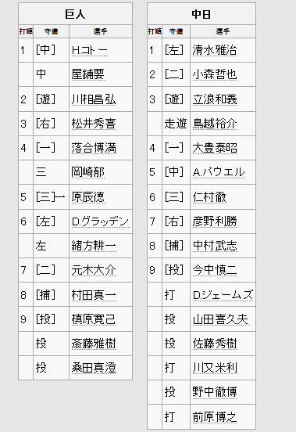
Task: Click D.グラッデン player link
Action: click(x=100, y=221)
